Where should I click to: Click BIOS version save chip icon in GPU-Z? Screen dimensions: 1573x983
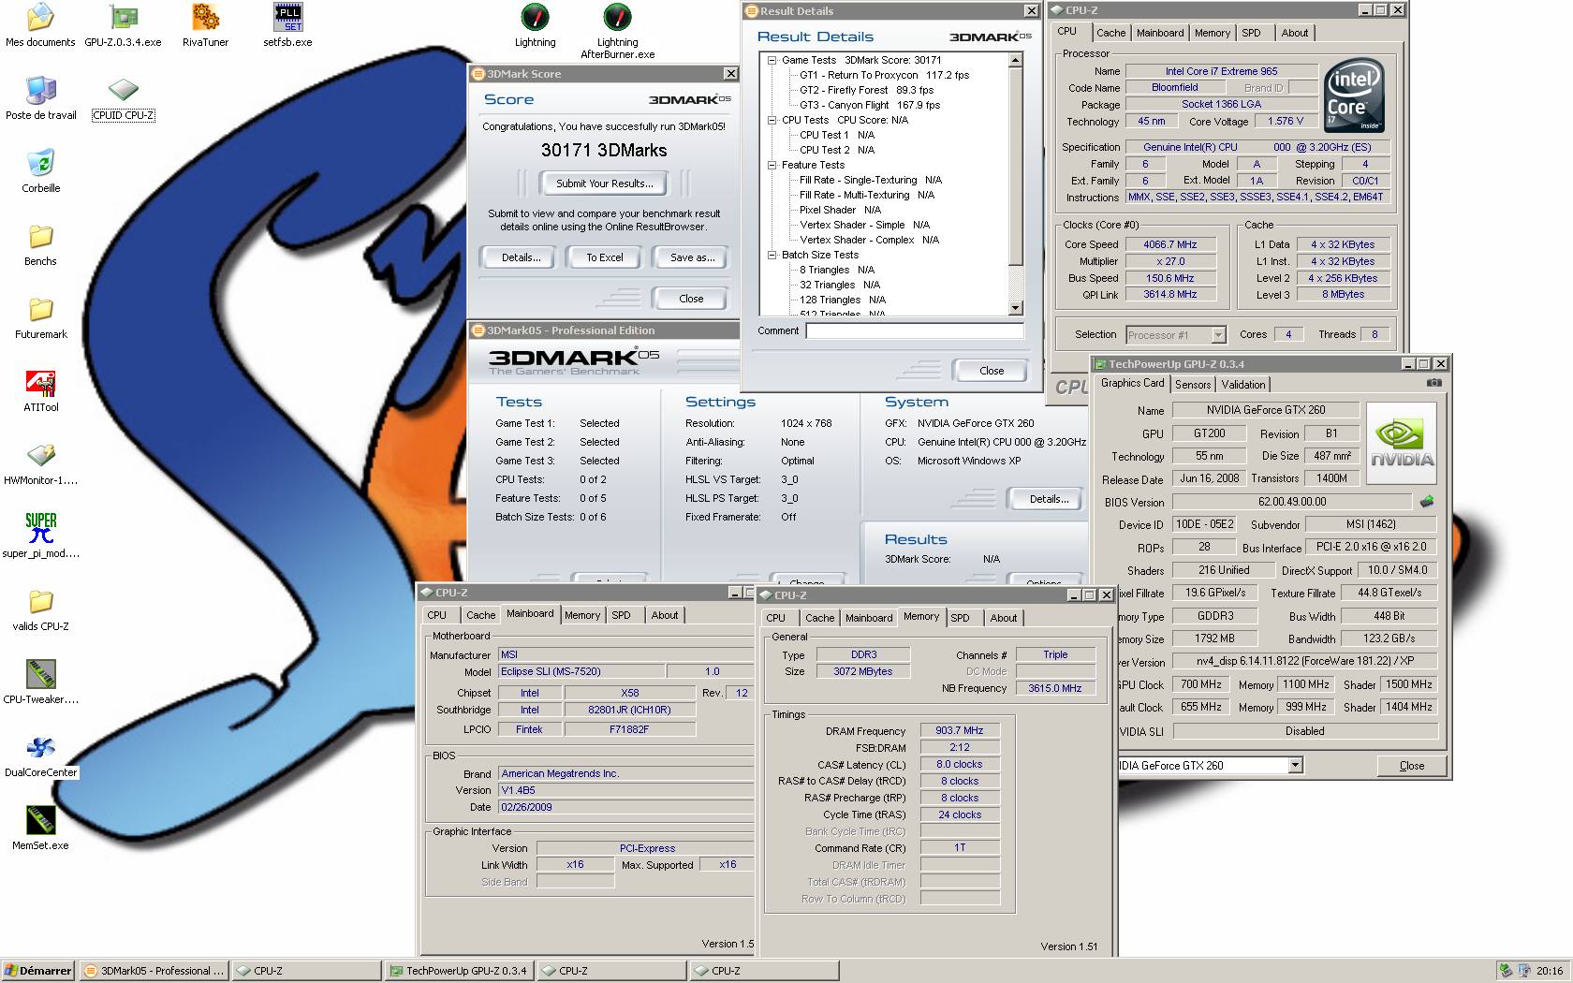click(x=1427, y=502)
